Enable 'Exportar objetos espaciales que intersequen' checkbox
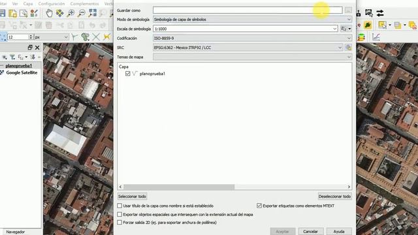The width and height of the screenshot is (418, 235). coord(120,214)
